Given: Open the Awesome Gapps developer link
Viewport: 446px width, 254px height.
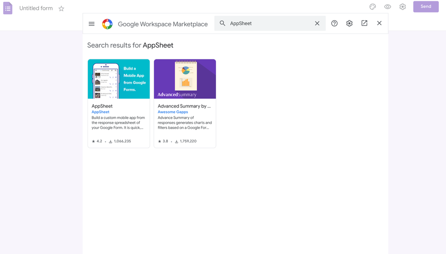Looking at the screenshot, I should pos(173,112).
